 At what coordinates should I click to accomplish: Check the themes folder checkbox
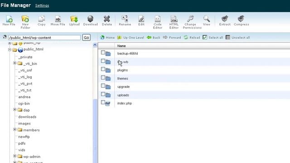[x=103, y=77]
